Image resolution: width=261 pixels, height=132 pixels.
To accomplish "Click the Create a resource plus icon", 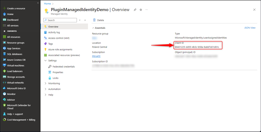I will click(4, 8).
